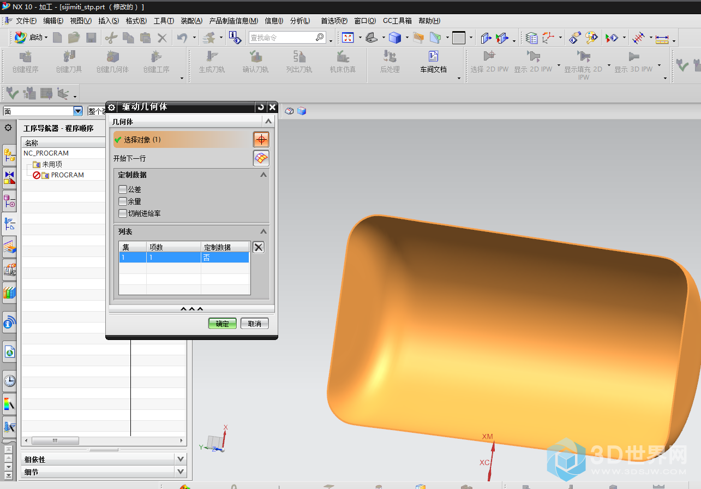The height and width of the screenshot is (489, 701).
Task: Open the Constraint Navigator sidebar icon
Action: click(x=9, y=177)
